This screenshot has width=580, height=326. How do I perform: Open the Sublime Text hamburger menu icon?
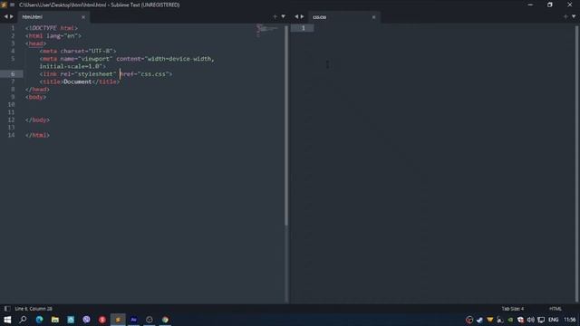(12, 5)
